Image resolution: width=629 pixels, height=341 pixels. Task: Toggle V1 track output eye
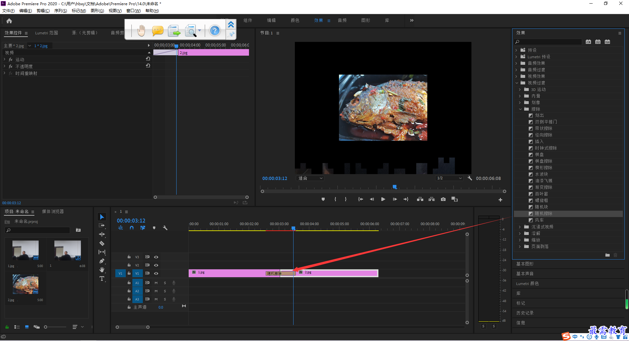pos(156,273)
